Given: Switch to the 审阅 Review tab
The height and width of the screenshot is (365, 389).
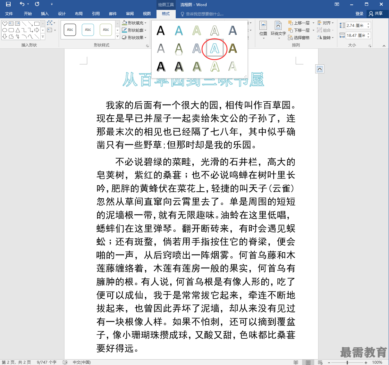Looking at the screenshot, I should [130, 14].
